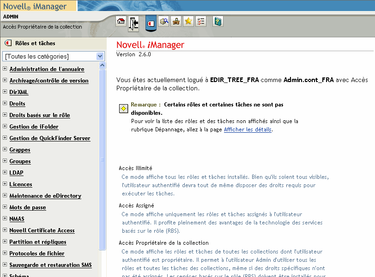Click the Accès Assigné heading
The width and height of the screenshot is (375, 277).
coord(136,206)
